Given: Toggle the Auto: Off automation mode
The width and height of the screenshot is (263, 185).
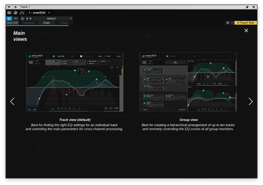Looking at the screenshot, I should coord(12,23).
